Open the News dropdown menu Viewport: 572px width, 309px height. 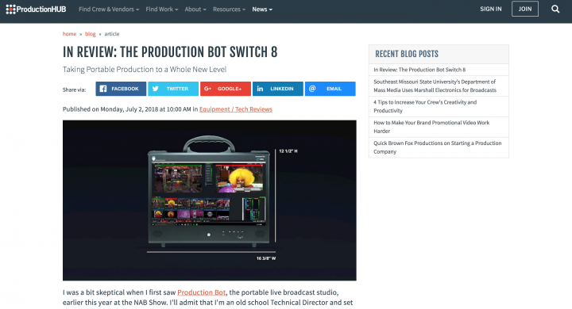click(262, 10)
